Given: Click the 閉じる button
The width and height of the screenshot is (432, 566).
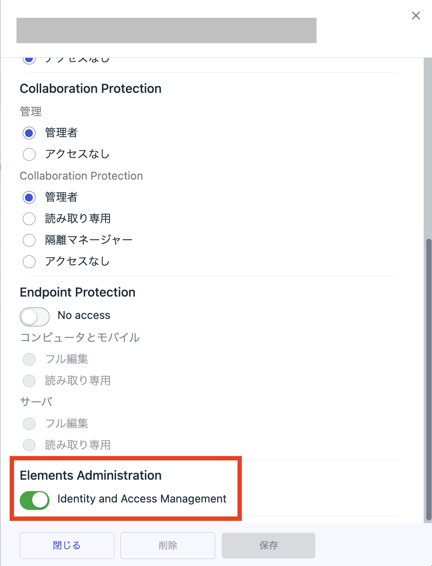Looking at the screenshot, I should click(x=67, y=545).
